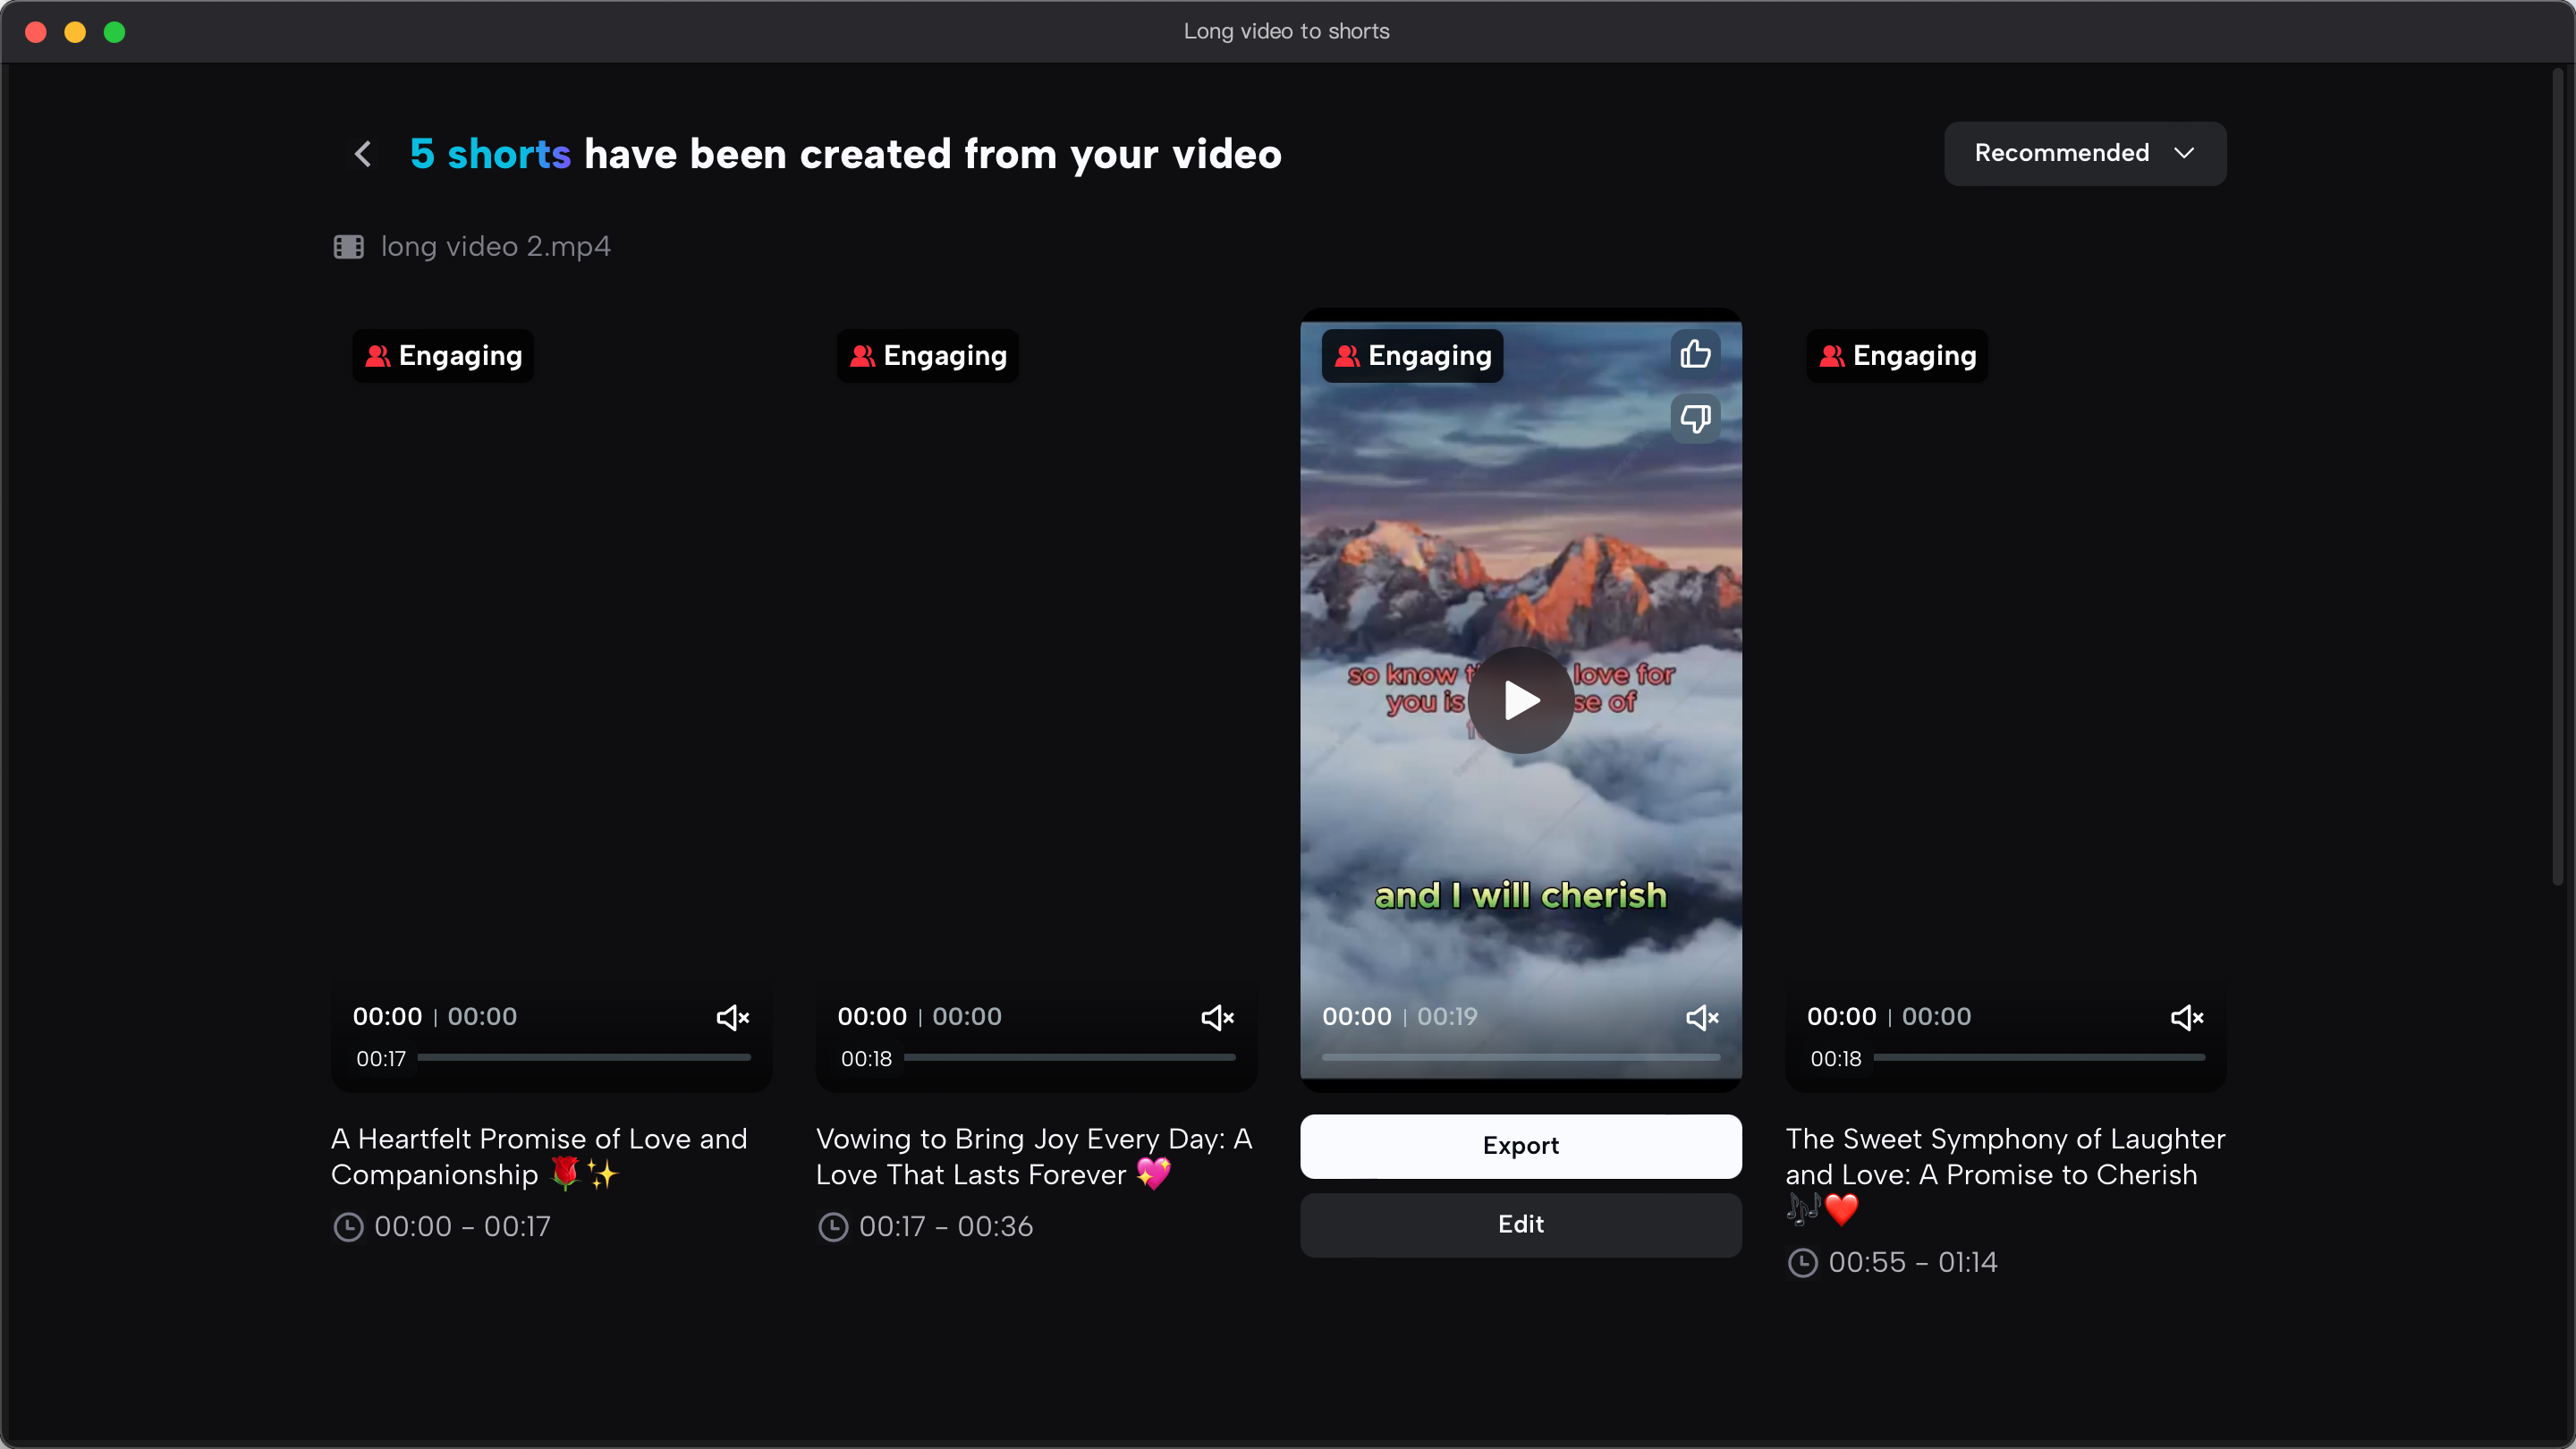
Task: Click the Engaging badge on the fourth short
Action: point(1895,355)
